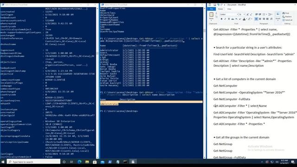Screen dimensions: 297x167
Task: Click the Cortana circle icon
Action: 64,162
